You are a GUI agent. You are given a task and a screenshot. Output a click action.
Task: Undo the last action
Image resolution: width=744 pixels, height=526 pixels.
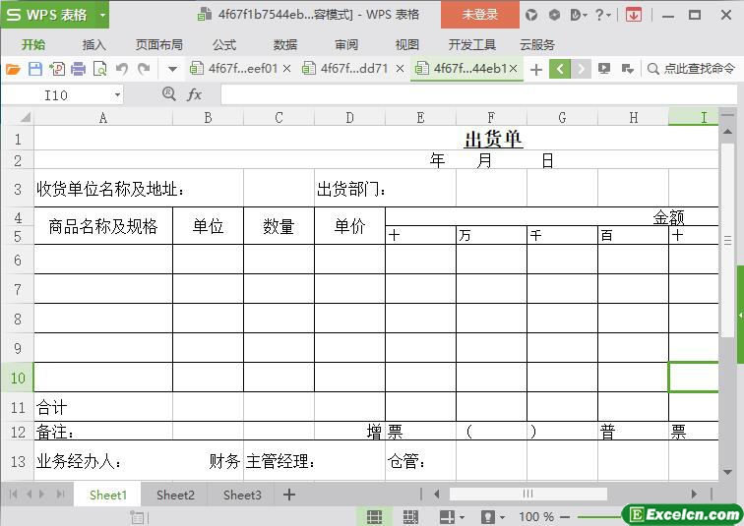[x=122, y=69]
